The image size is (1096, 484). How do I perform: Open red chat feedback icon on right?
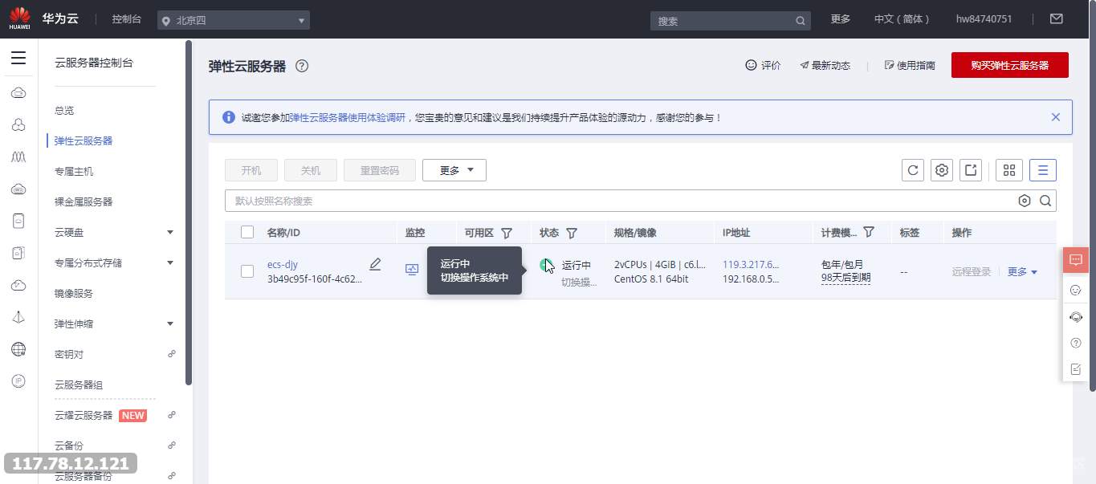click(1076, 260)
